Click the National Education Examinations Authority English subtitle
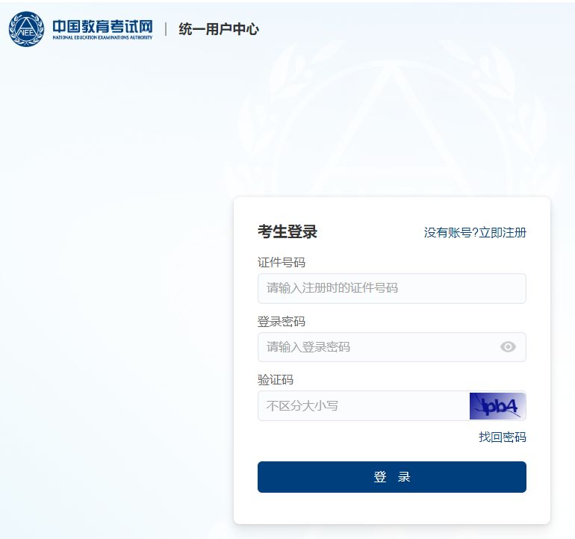This screenshot has height=539, width=575. 102,37
